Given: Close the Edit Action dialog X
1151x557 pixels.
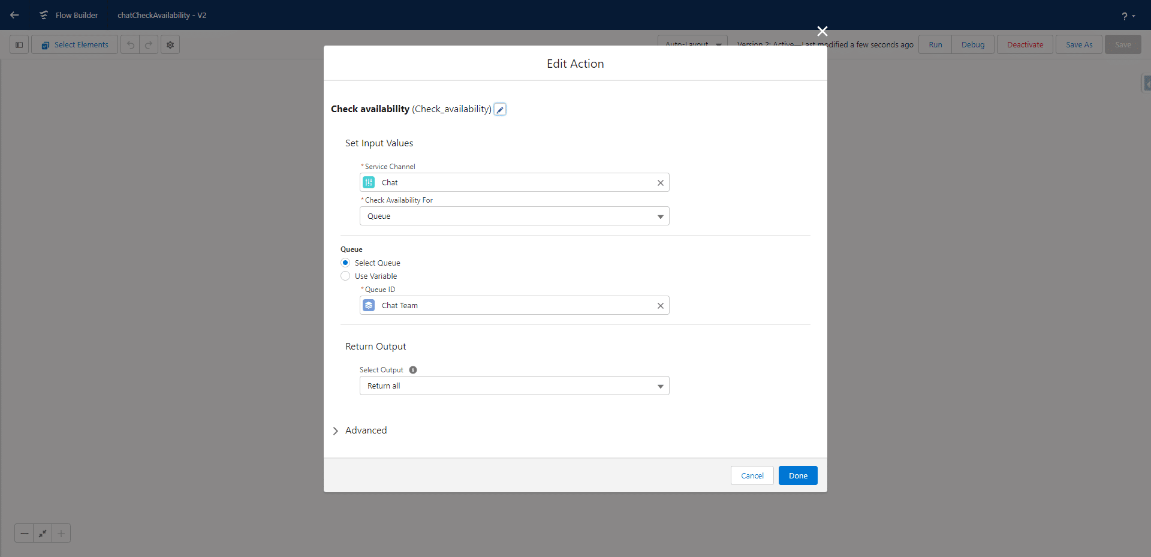Looking at the screenshot, I should pyautogui.click(x=822, y=31).
